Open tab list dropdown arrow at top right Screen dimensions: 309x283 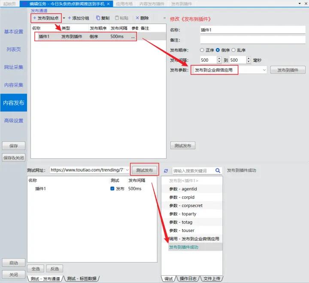(300, 3)
